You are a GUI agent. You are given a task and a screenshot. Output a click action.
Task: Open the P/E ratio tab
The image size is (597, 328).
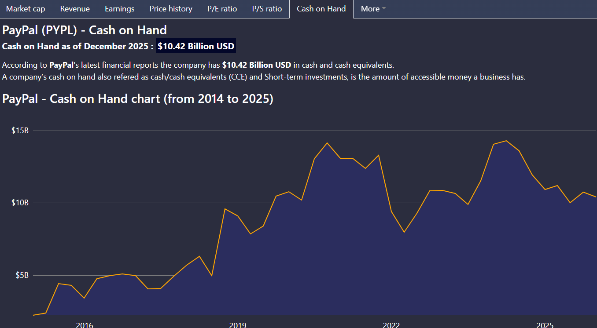pyautogui.click(x=222, y=9)
